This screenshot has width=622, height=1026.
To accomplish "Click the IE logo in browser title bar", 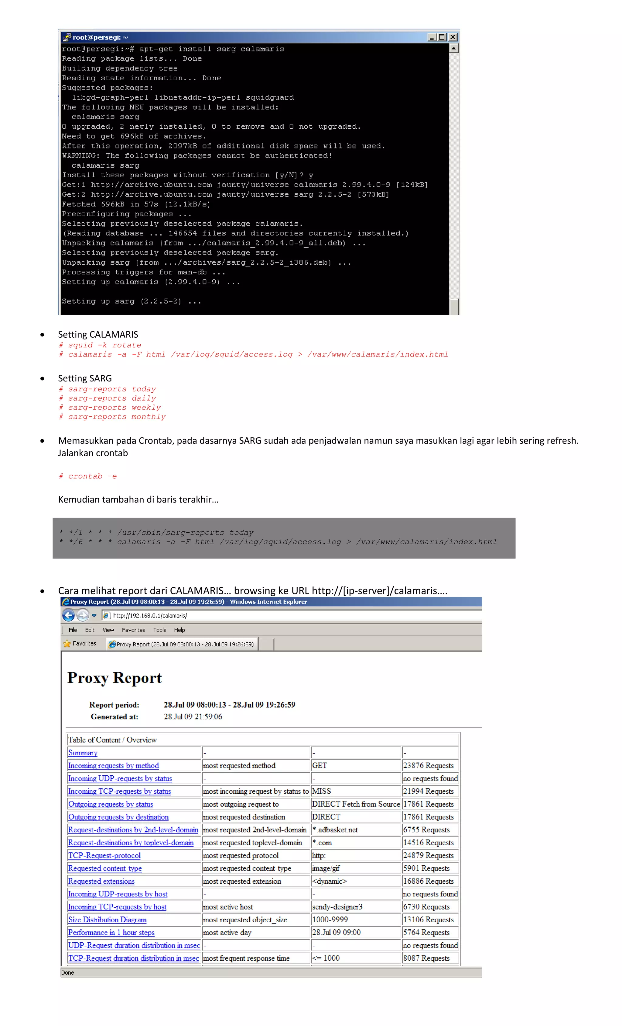I will [x=65, y=602].
